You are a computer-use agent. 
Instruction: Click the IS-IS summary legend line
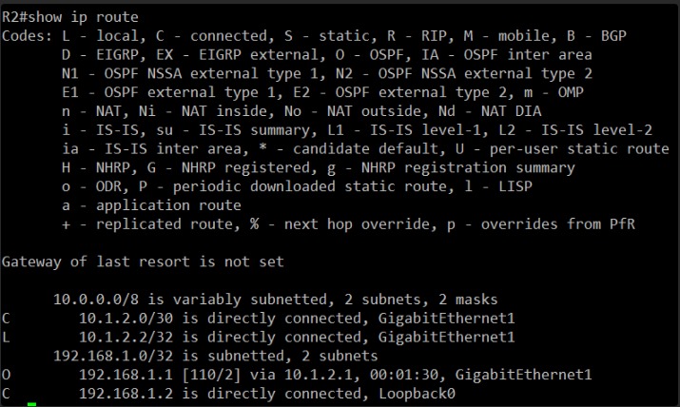(357, 130)
